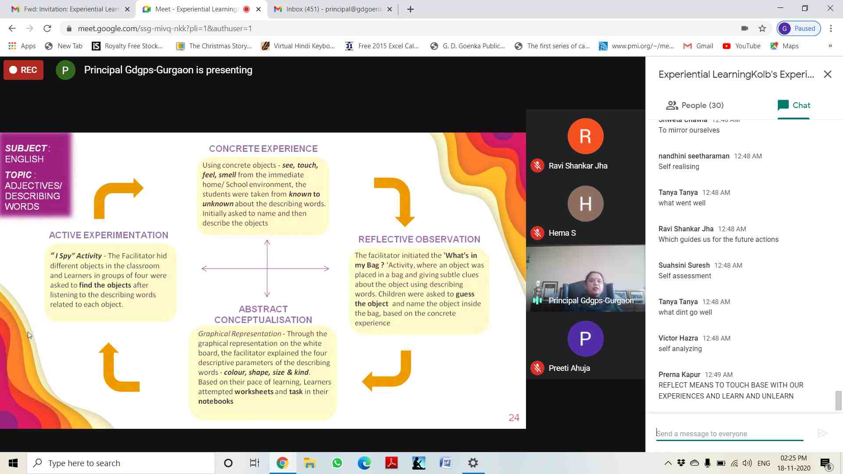Open the taskbar clock and date
Image resolution: width=843 pixels, height=474 pixels.
(794, 463)
